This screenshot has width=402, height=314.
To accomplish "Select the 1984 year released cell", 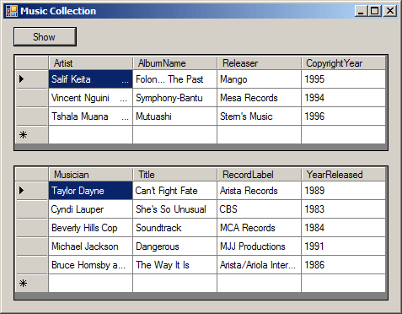I will point(343,228).
